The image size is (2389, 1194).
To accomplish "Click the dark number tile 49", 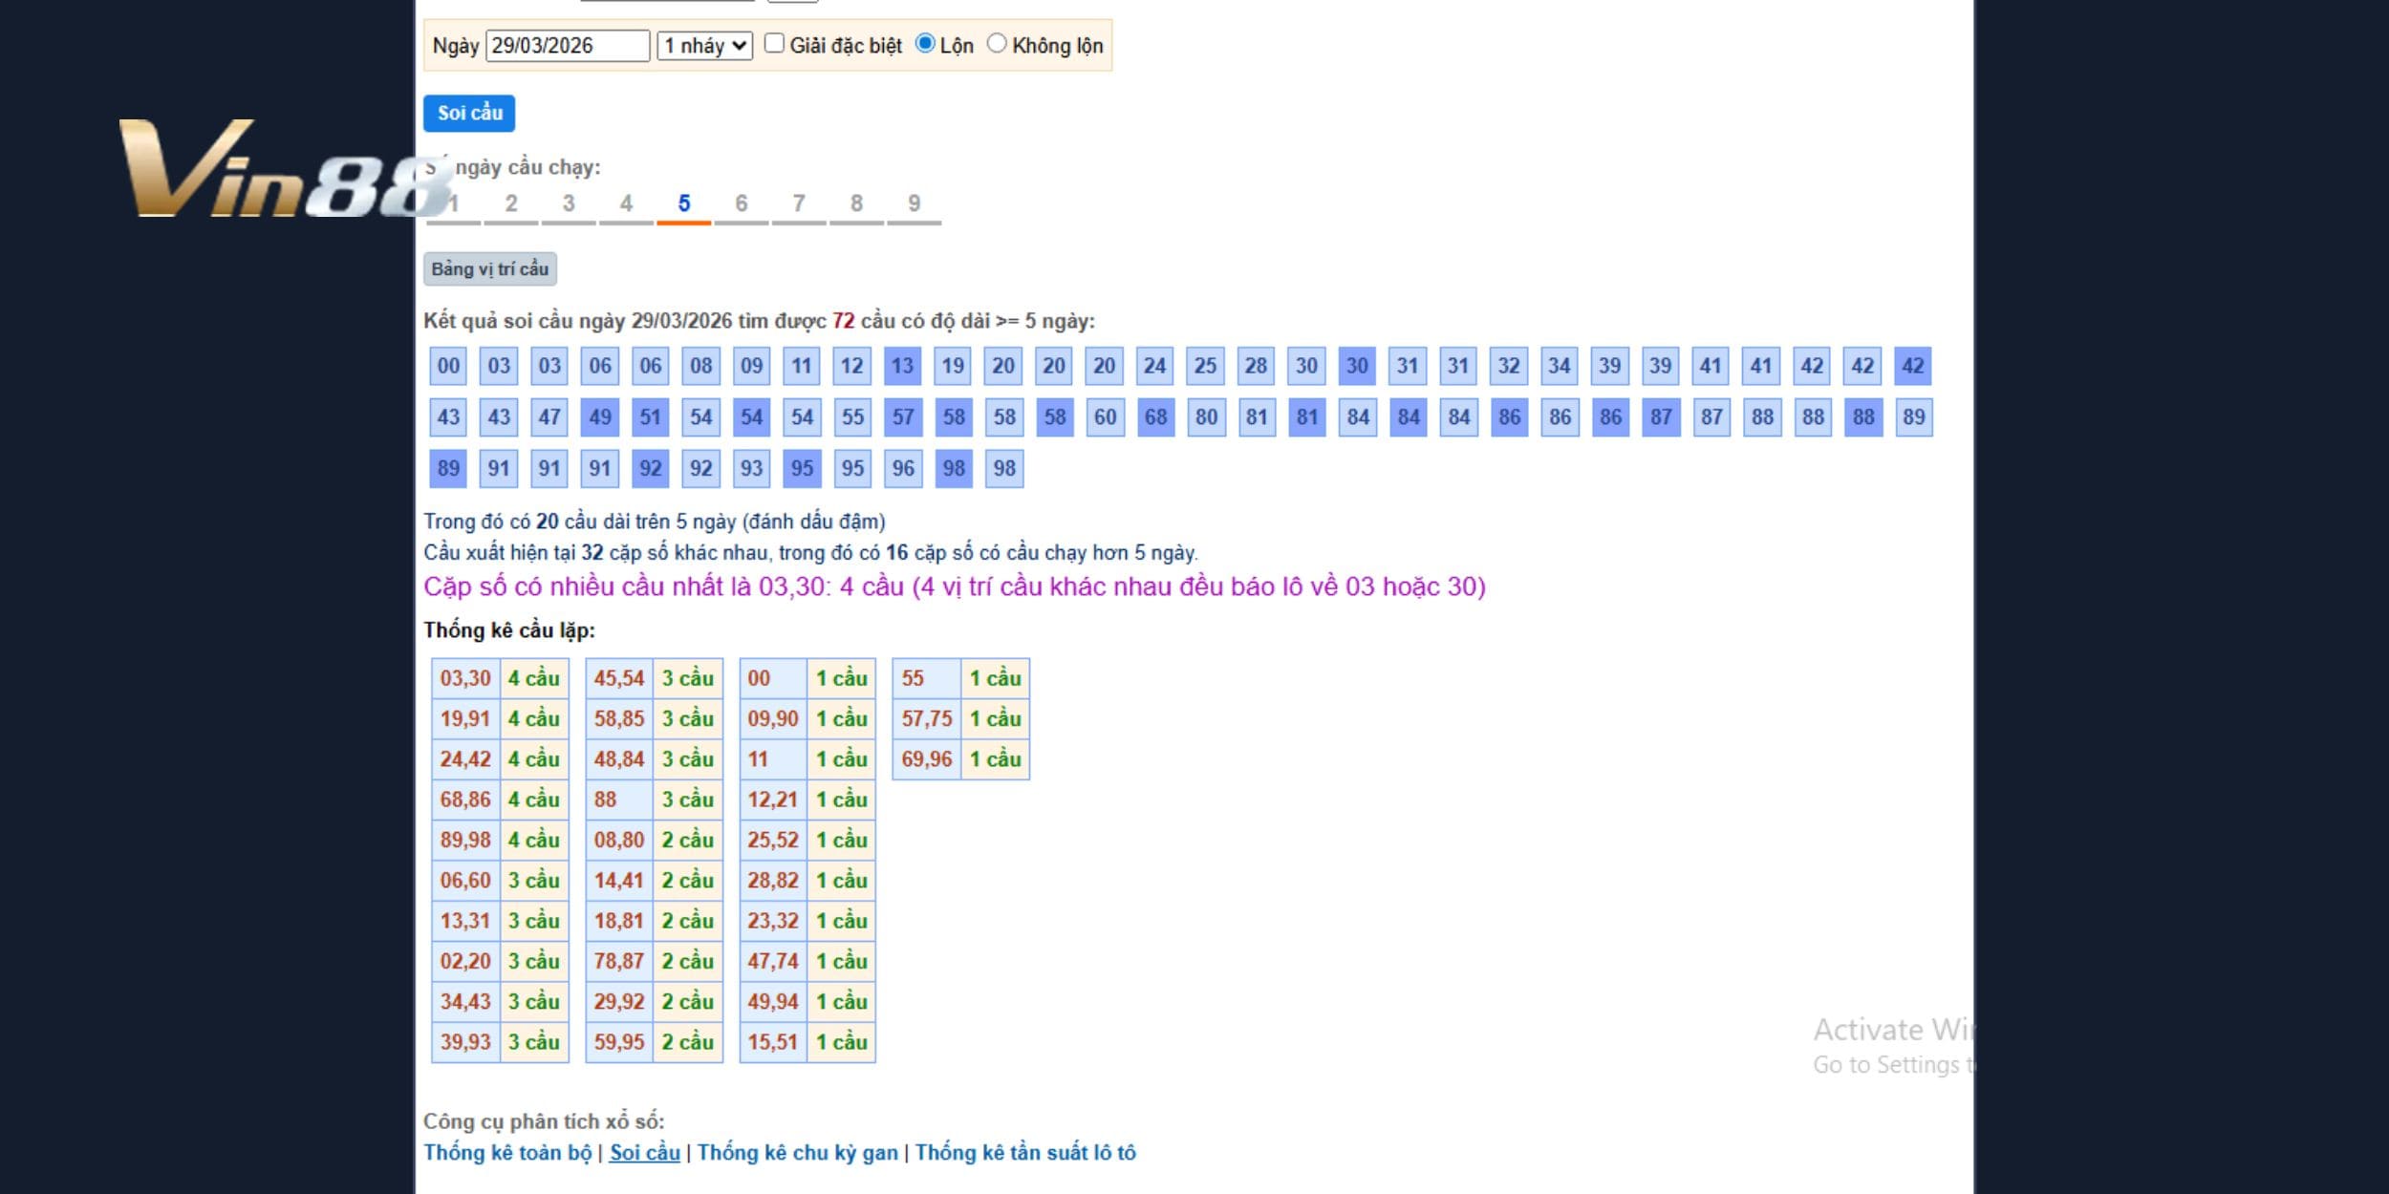I will tap(600, 417).
